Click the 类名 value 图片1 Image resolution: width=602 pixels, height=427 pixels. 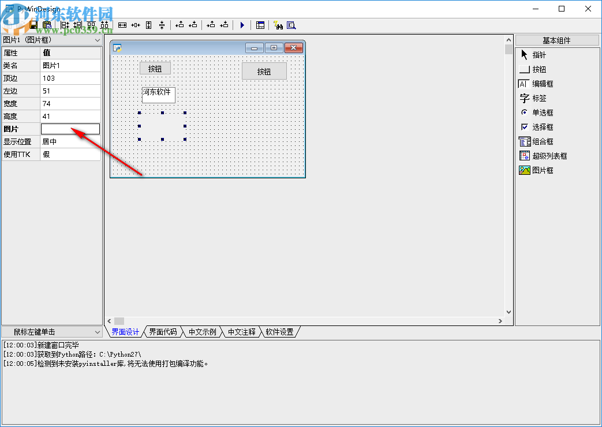pos(70,66)
